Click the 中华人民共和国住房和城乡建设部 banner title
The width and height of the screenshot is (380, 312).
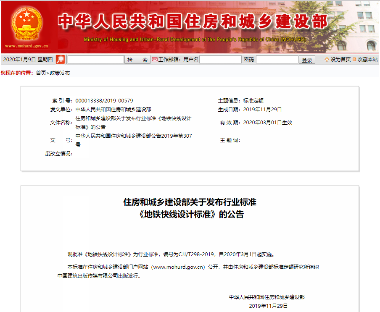click(x=193, y=22)
